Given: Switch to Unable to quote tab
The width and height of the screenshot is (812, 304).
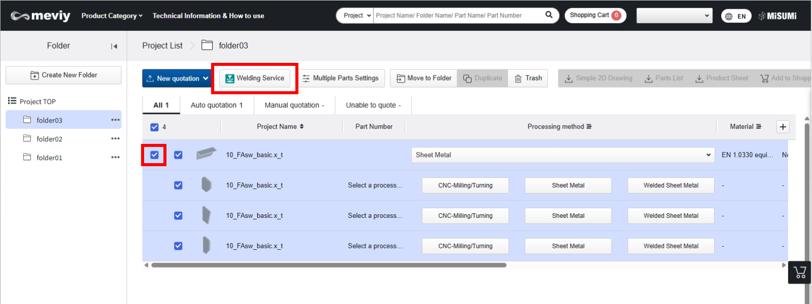Looking at the screenshot, I should pyautogui.click(x=374, y=105).
